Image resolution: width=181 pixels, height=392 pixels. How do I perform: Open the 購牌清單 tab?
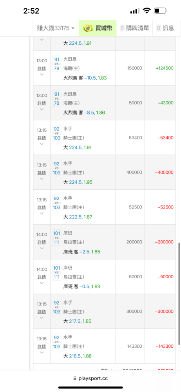[134, 28]
